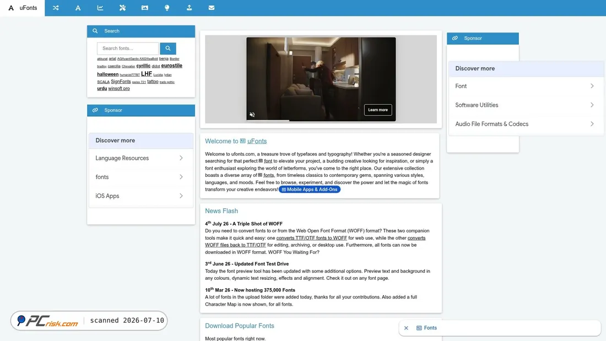
Task: Open the uFonts home tab
Action: [x=23, y=8]
